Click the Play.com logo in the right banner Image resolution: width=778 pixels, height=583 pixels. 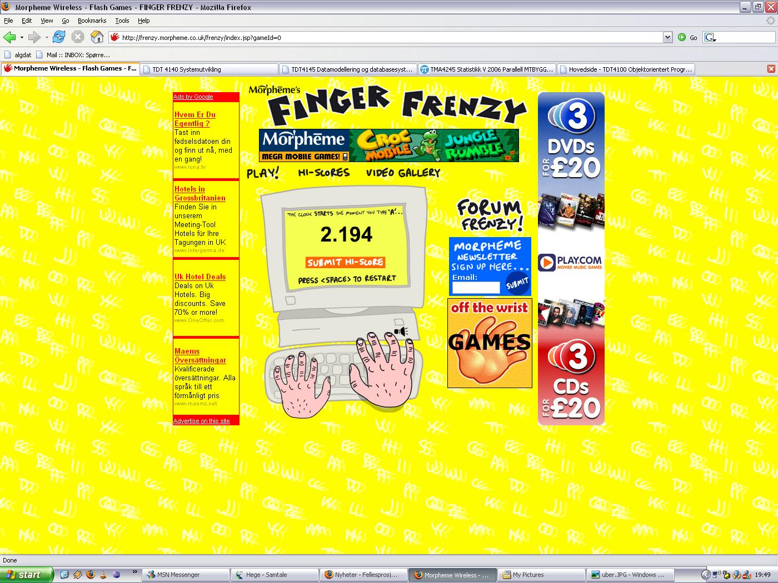(571, 262)
